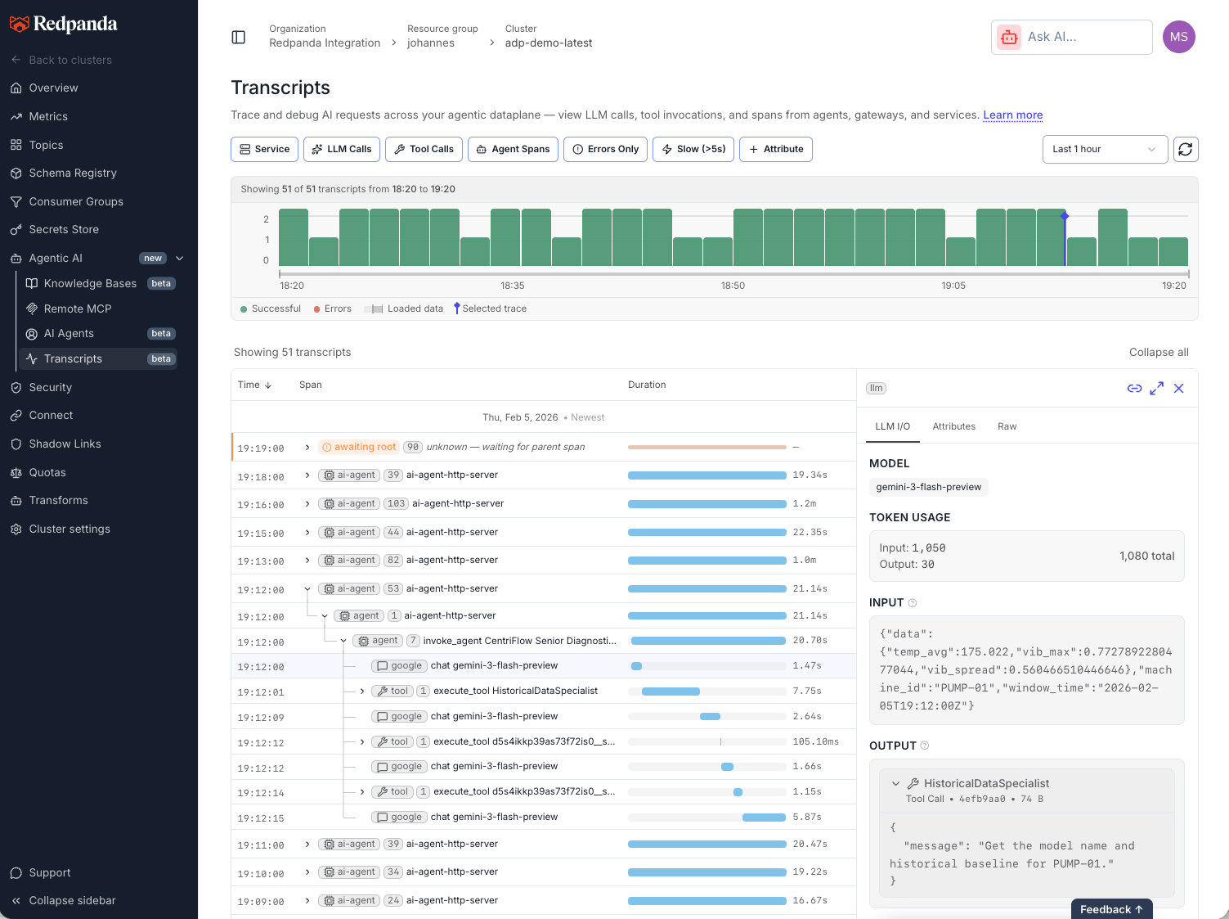Click the Cluster settings gear icon
The height and width of the screenshot is (919, 1229).
pyautogui.click(x=16, y=529)
